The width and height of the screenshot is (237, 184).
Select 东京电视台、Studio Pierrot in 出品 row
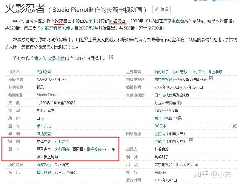176,165
